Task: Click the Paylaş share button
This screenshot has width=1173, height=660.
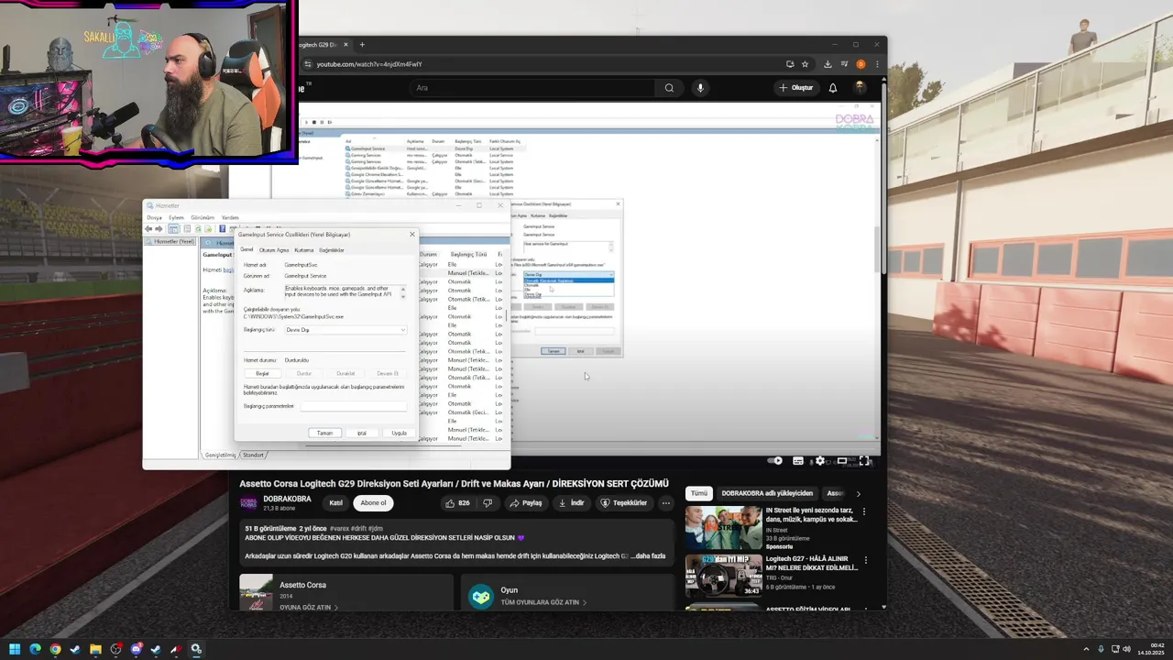Action: (x=526, y=503)
